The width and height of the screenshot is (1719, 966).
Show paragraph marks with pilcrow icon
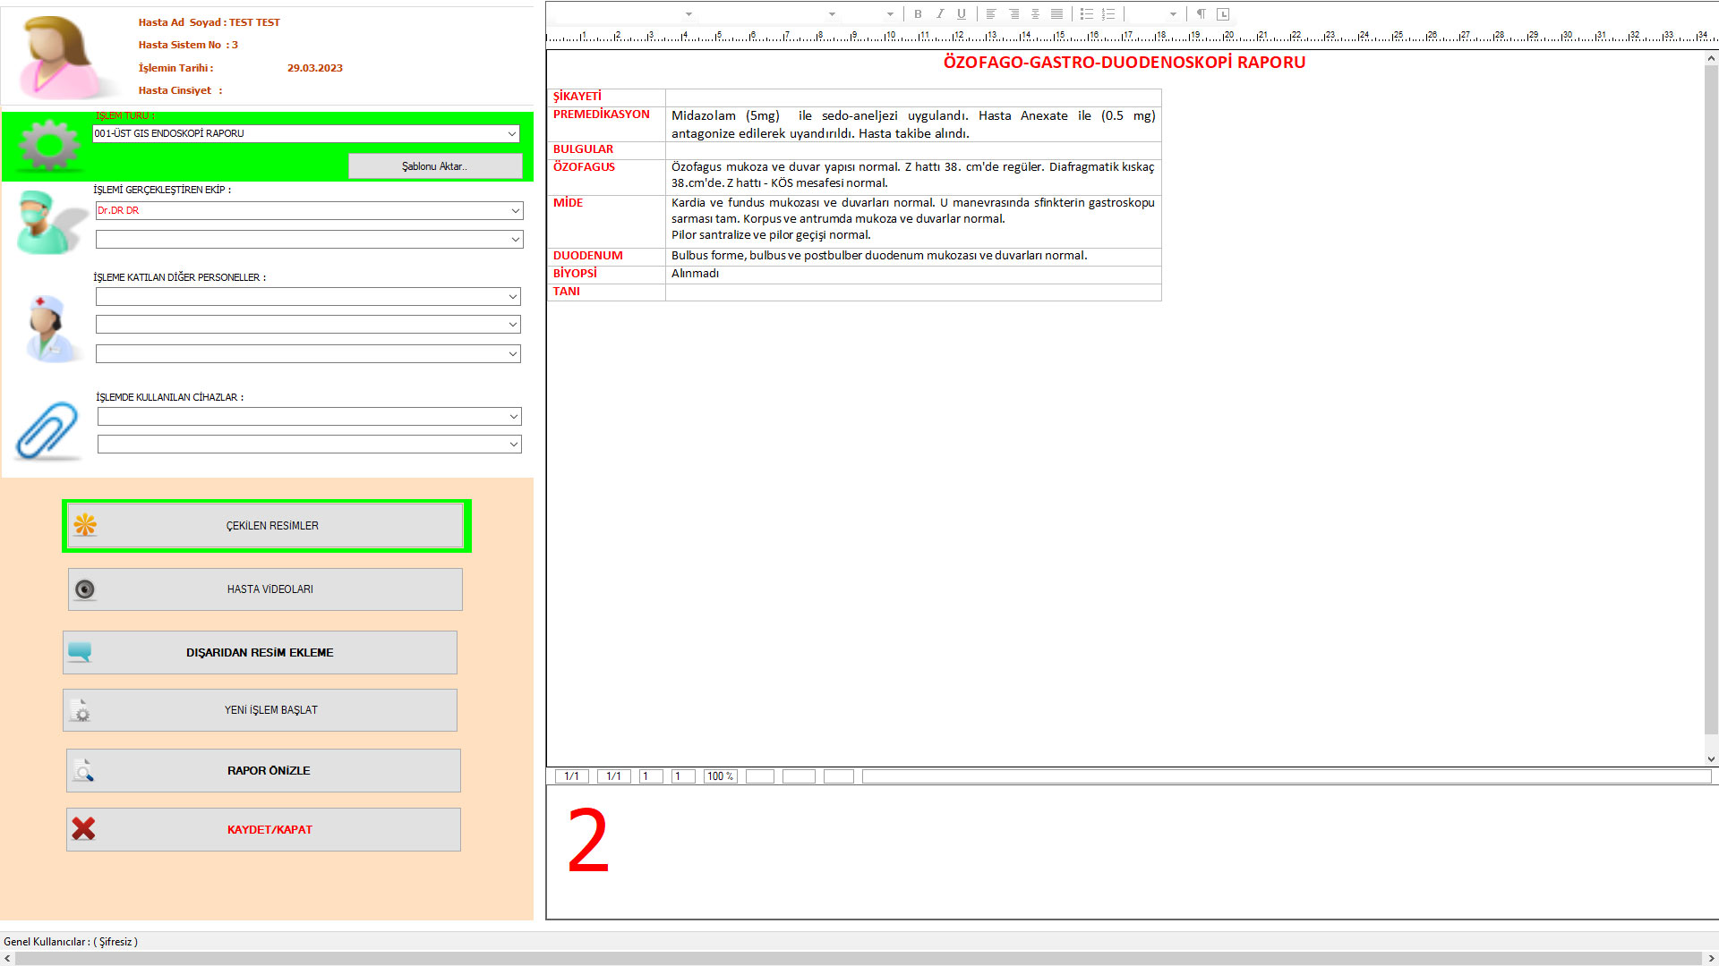pyautogui.click(x=1201, y=14)
